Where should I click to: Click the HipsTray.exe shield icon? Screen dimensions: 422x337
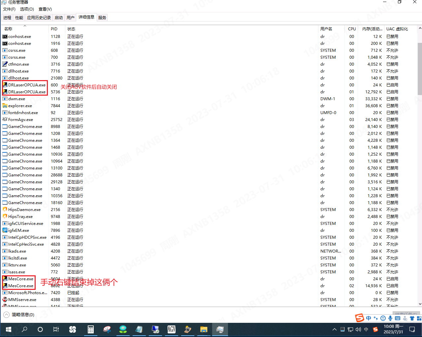5,216
